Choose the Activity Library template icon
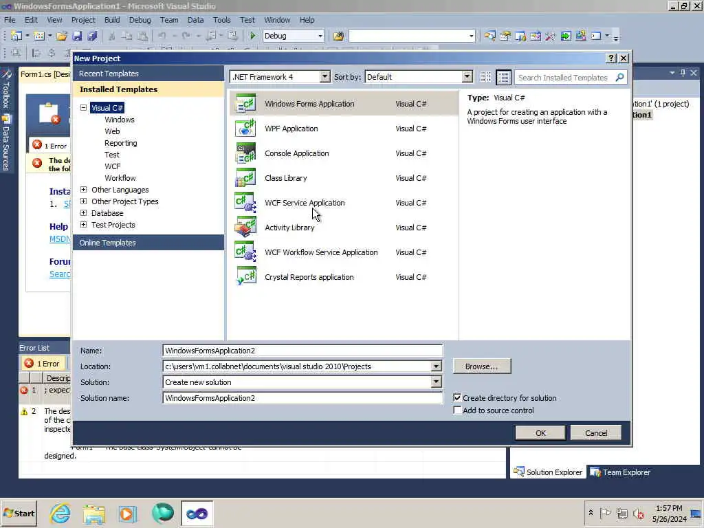The image size is (704, 528). 245,227
